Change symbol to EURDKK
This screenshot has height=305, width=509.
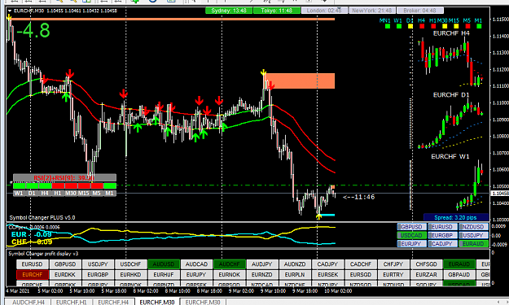[65, 275]
